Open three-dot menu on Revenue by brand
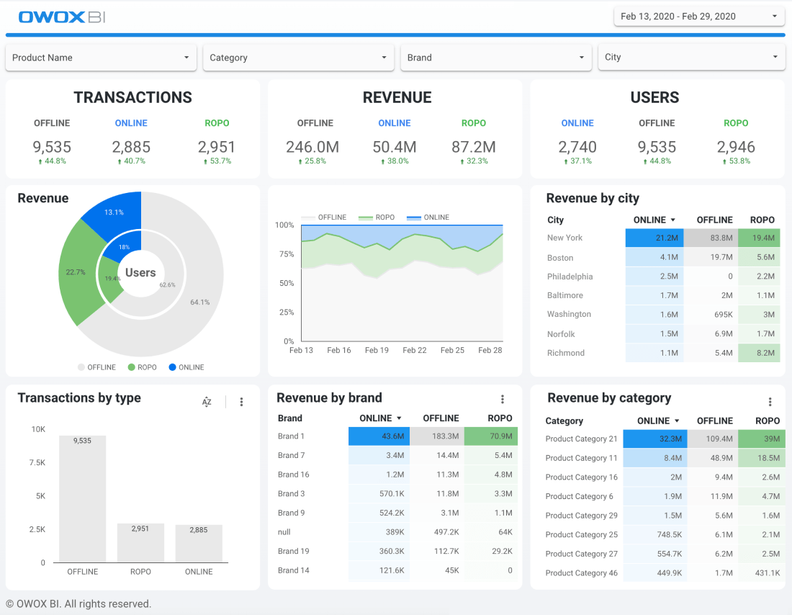Viewport: 792px width, 615px height. (x=502, y=399)
